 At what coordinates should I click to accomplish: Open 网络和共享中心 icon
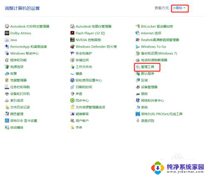(x=138, y=101)
